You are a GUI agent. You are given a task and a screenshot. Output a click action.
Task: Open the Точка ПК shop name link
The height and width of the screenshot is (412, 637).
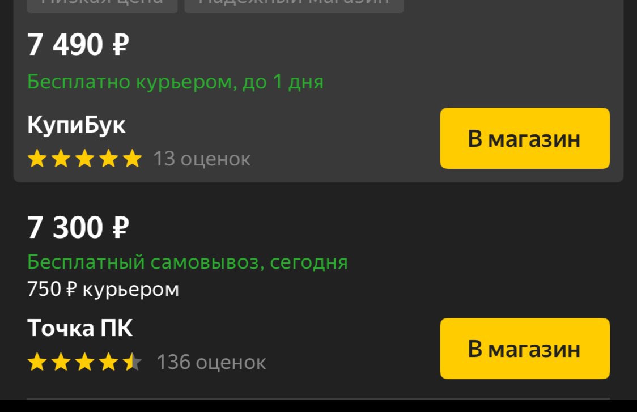79,328
